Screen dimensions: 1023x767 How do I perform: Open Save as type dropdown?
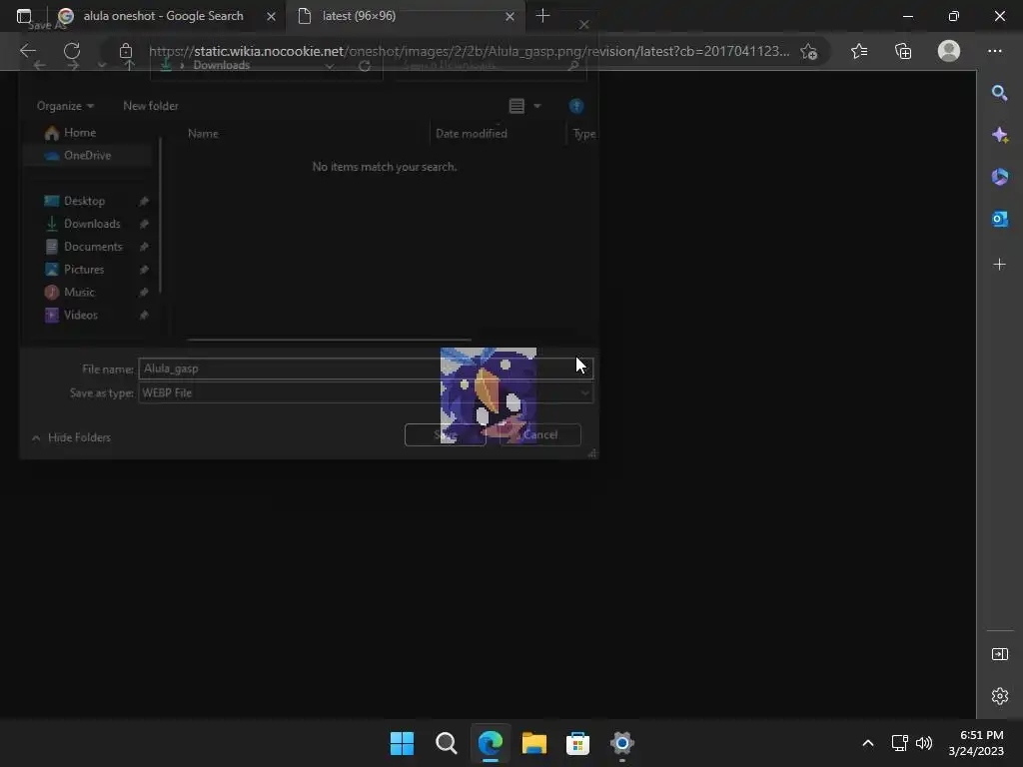[x=366, y=392]
